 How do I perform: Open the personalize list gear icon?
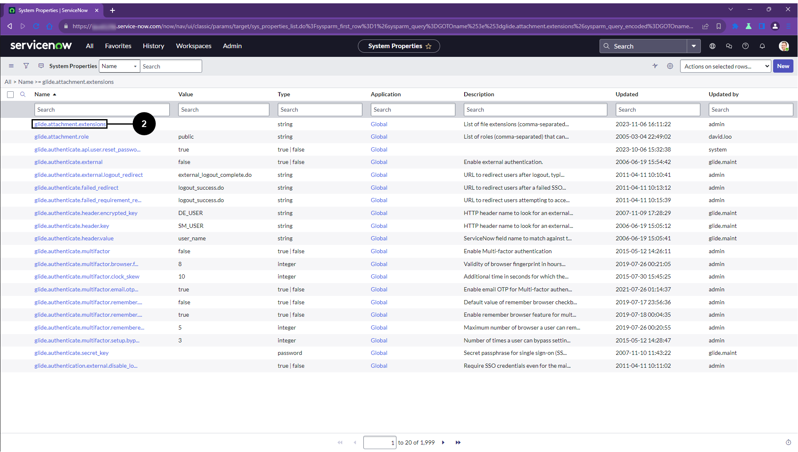[x=670, y=66]
